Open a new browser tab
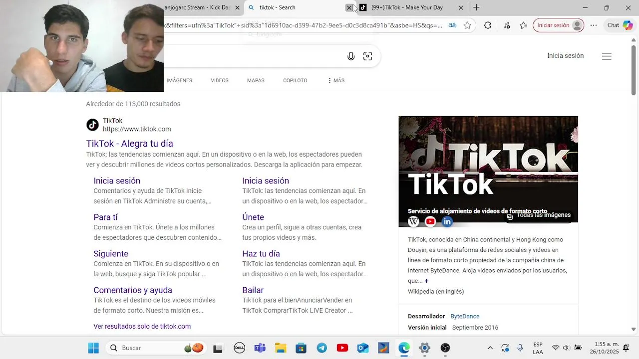This screenshot has height=359, width=639. (x=476, y=7)
